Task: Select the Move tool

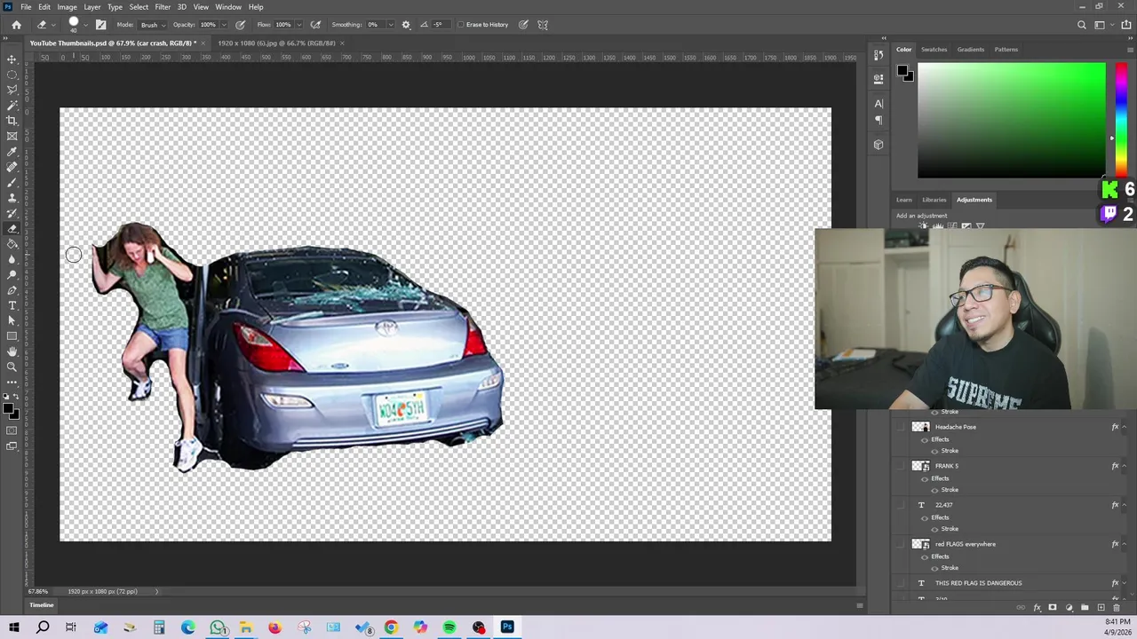Action: tap(12, 59)
